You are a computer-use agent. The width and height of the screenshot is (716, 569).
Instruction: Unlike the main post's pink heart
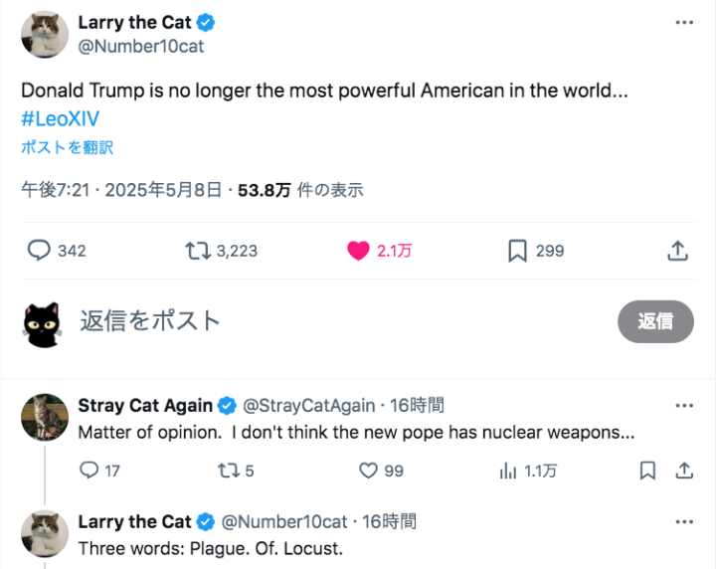(x=359, y=251)
